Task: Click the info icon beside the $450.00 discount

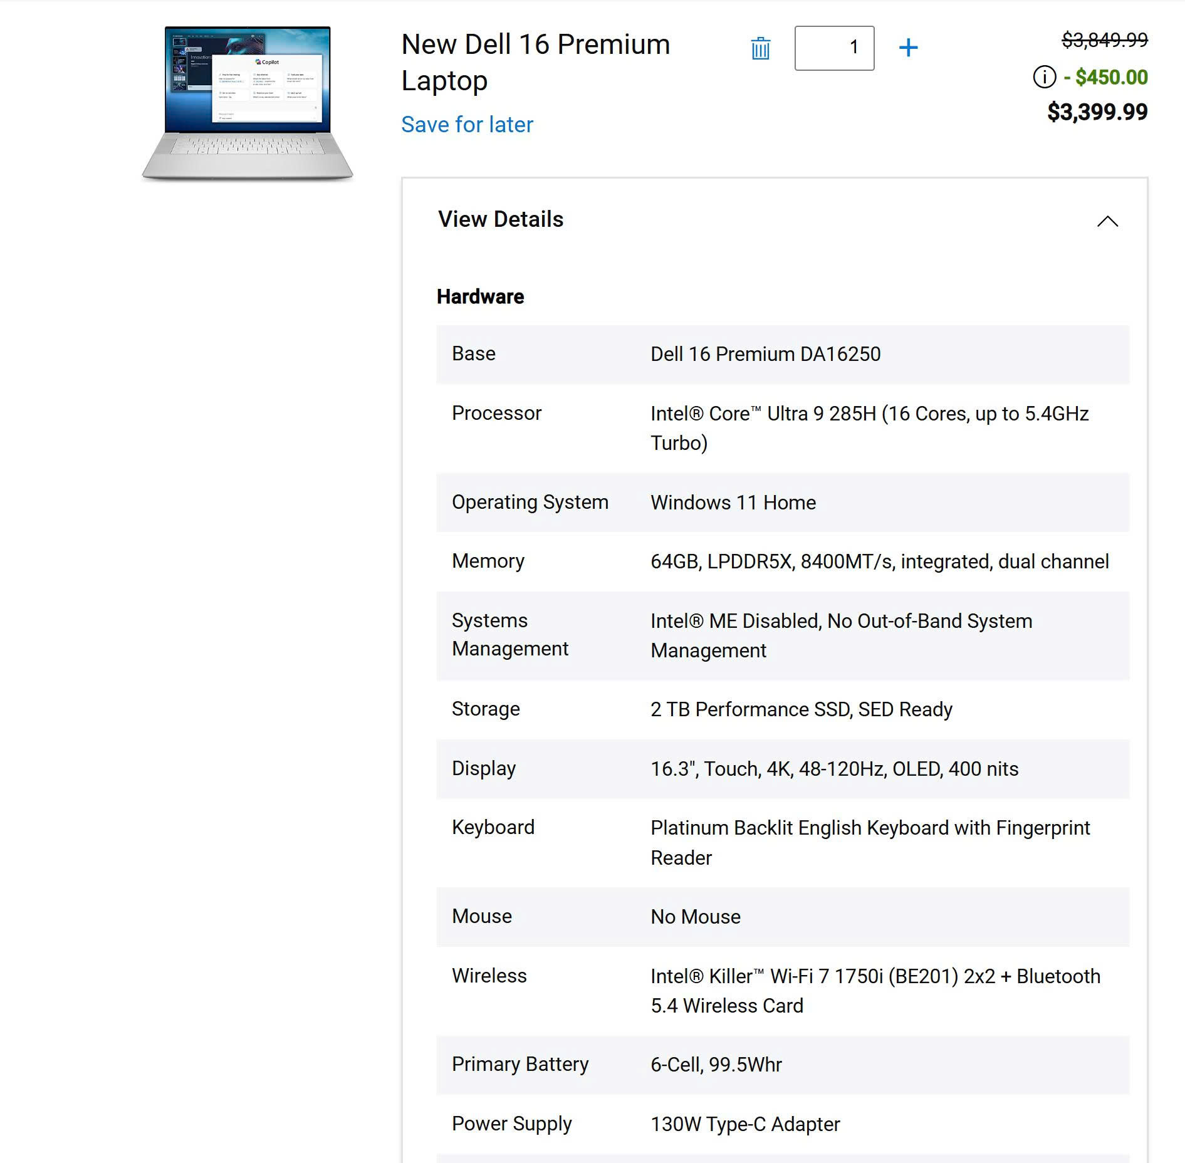Action: pyautogui.click(x=1044, y=77)
